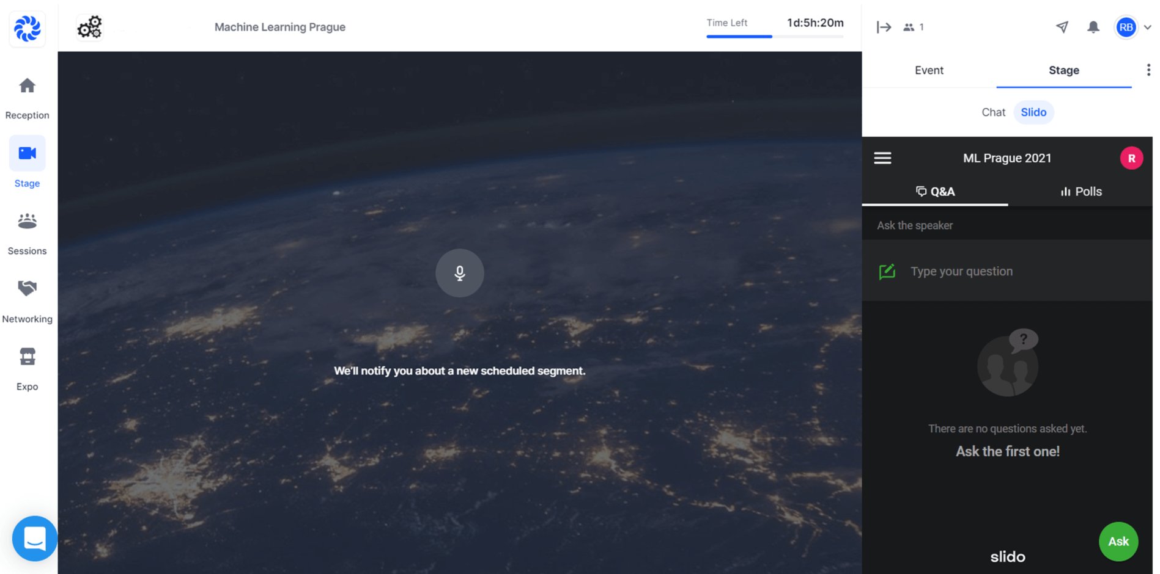Click the Hopin swirl logo
The height and width of the screenshot is (574, 1160).
click(27, 27)
